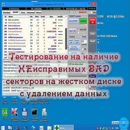
Task: Open the Advanced tab
Action: pyautogui.click(x=31, y=12)
